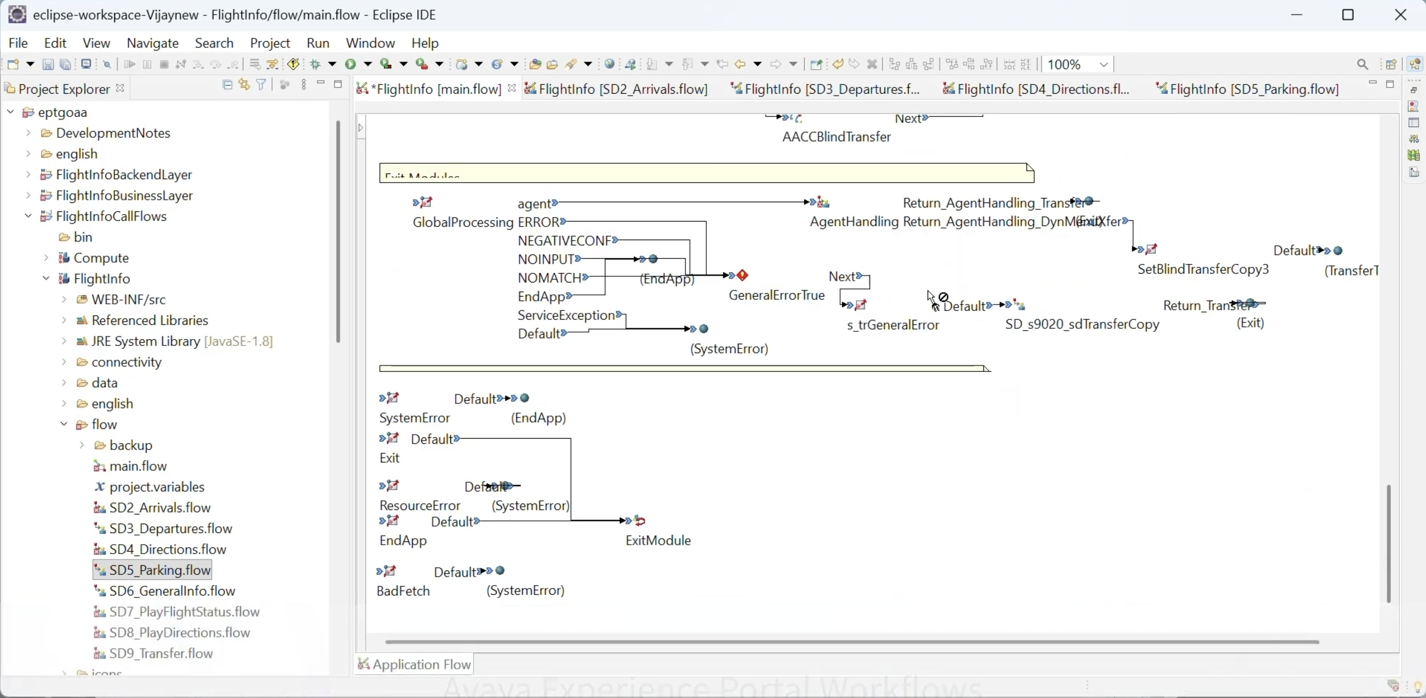This screenshot has height=698, width=1426.
Task: Open a terminal console from the toolbar
Action: tap(86, 64)
